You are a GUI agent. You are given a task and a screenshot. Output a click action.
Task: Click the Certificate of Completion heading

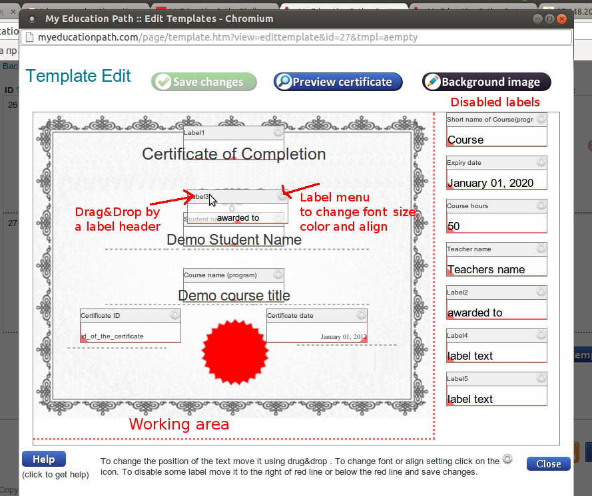[234, 154]
